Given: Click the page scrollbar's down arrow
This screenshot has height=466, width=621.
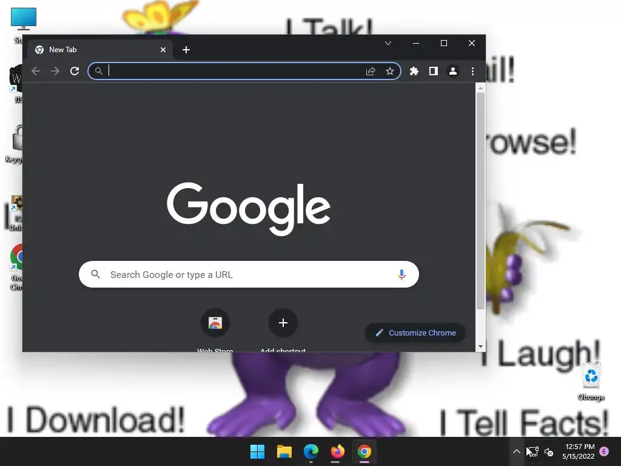Looking at the screenshot, I should 480,346.
